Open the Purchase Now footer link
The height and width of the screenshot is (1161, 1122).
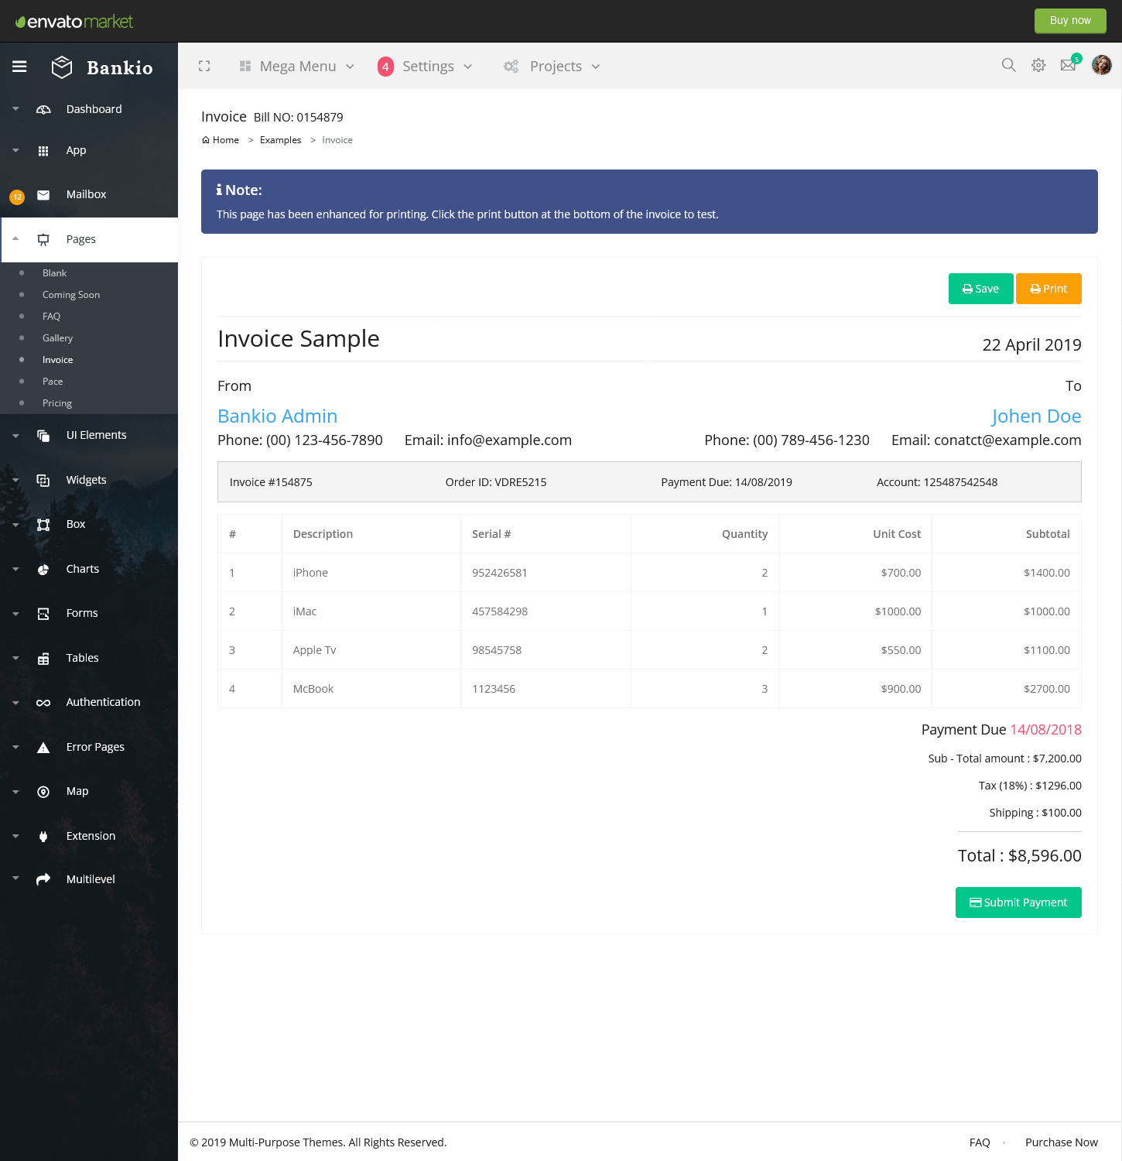(x=1062, y=1142)
